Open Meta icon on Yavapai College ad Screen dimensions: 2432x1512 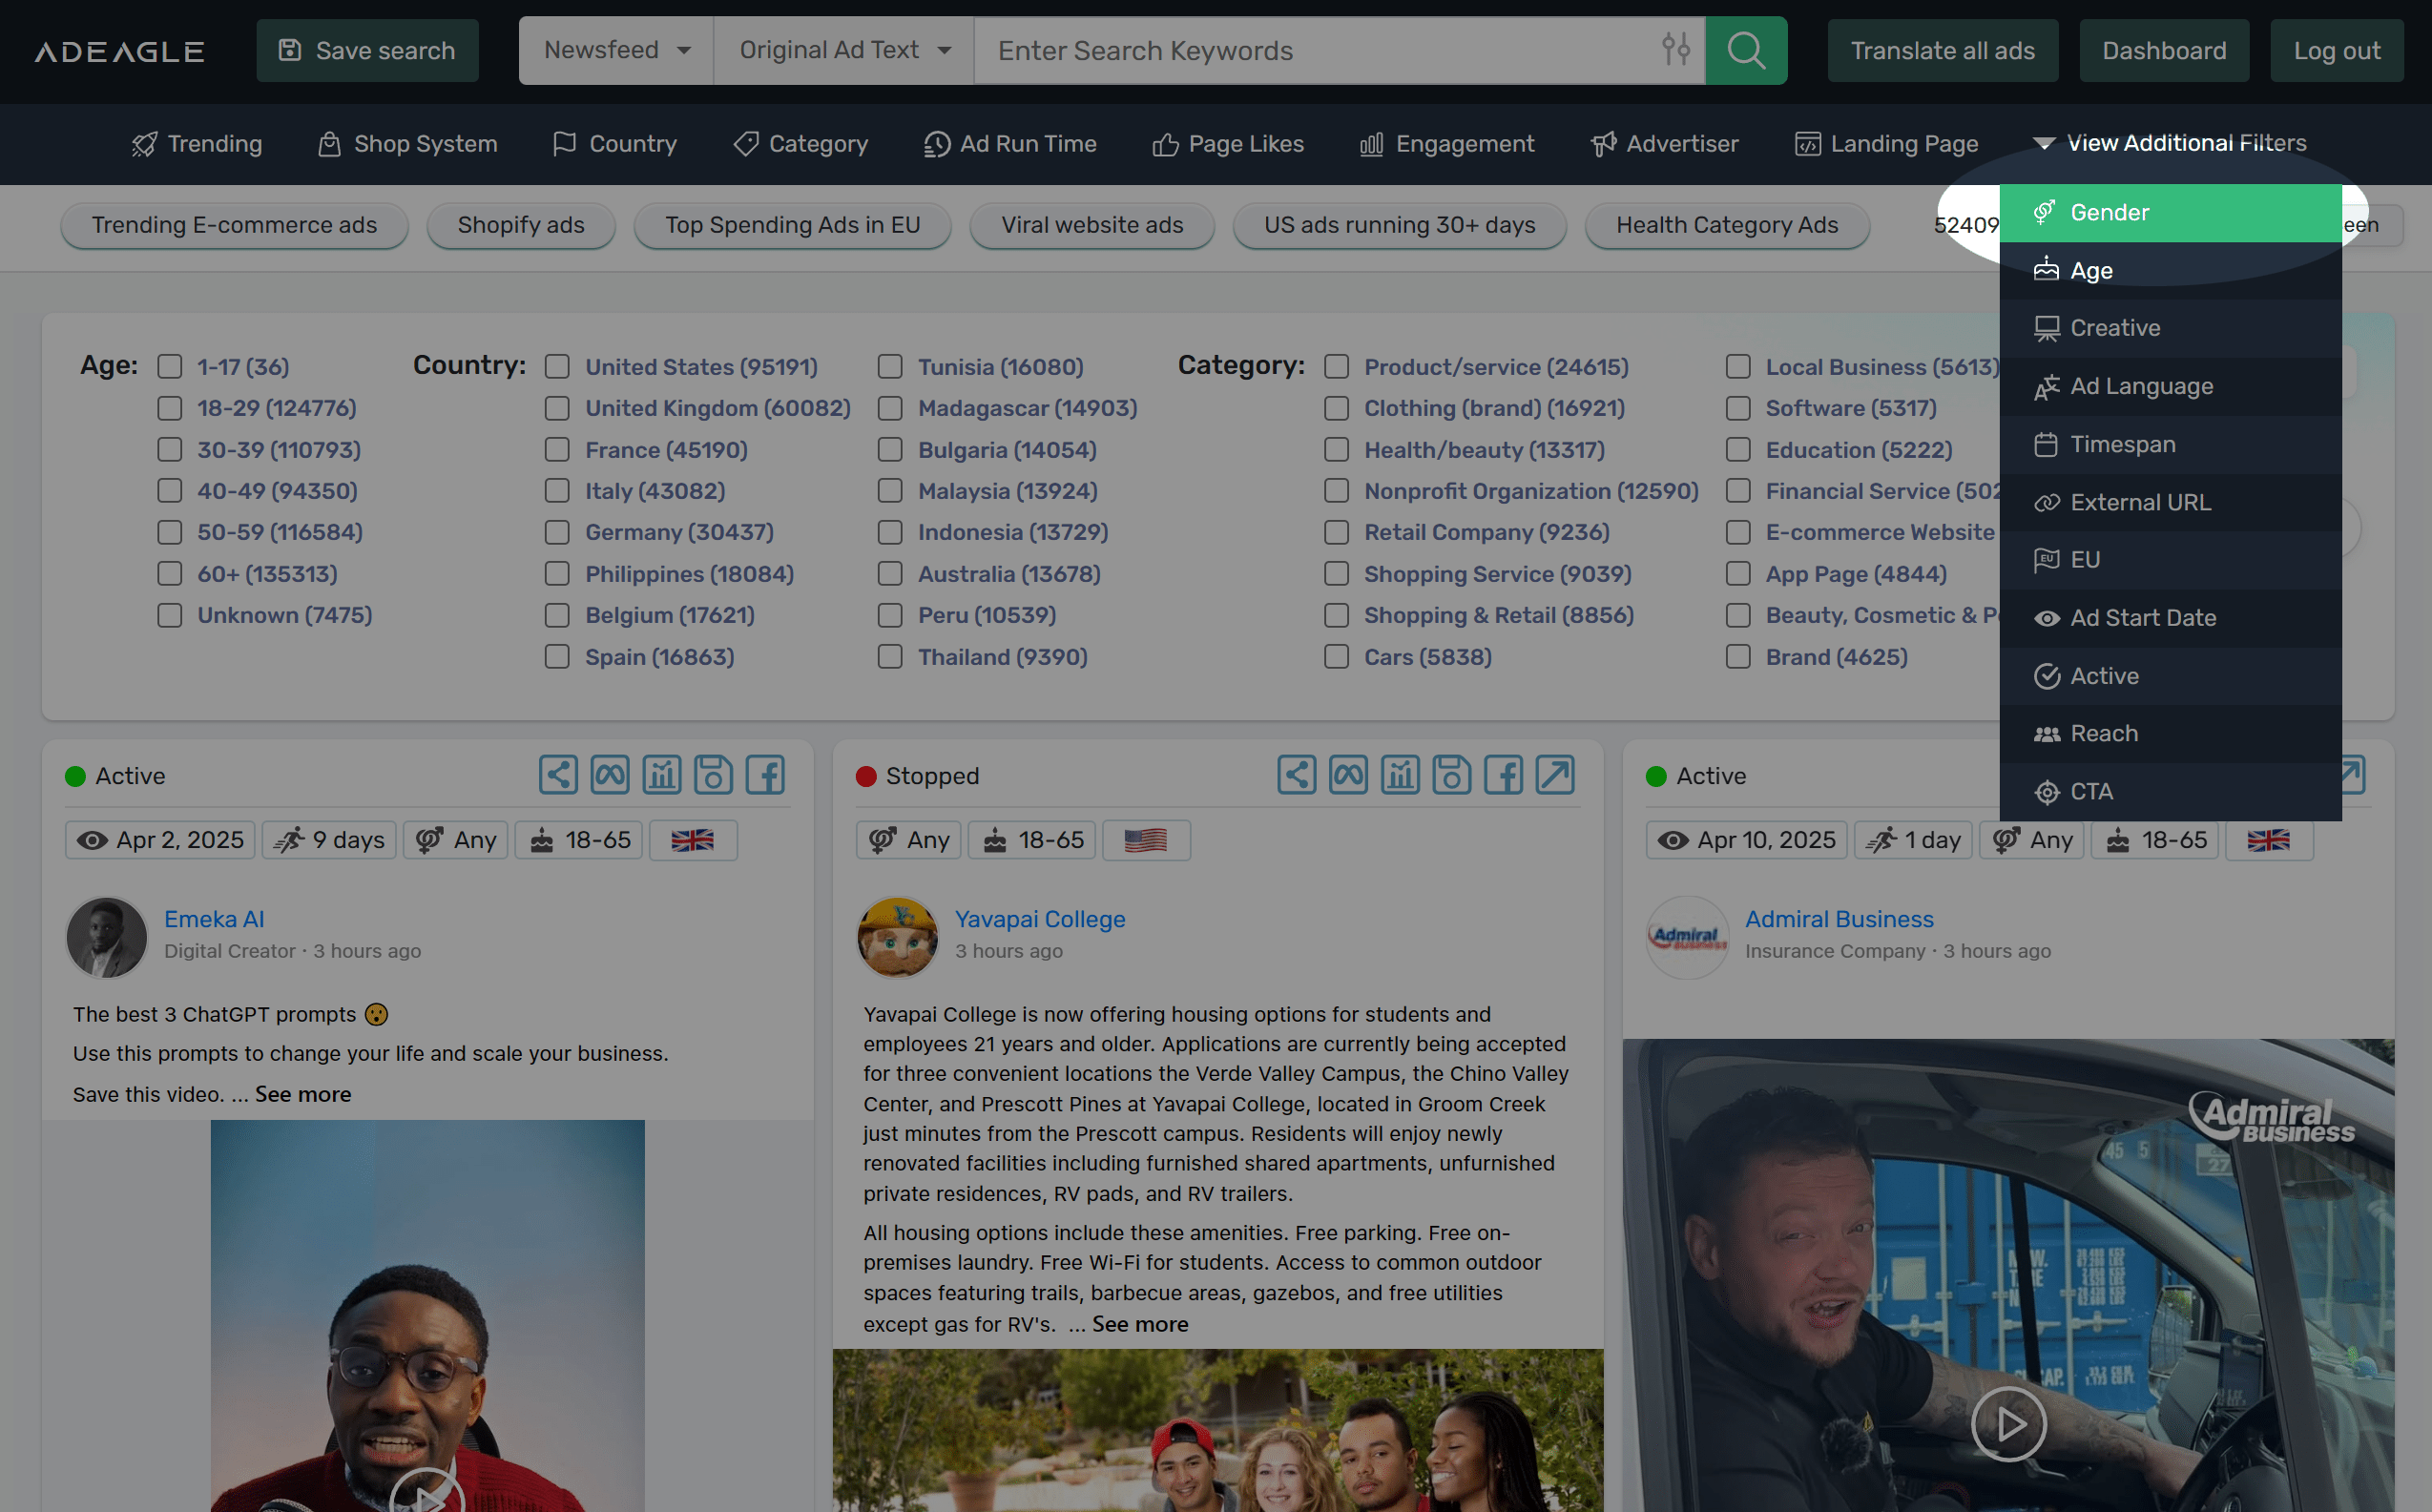pyautogui.click(x=1349, y=775)
